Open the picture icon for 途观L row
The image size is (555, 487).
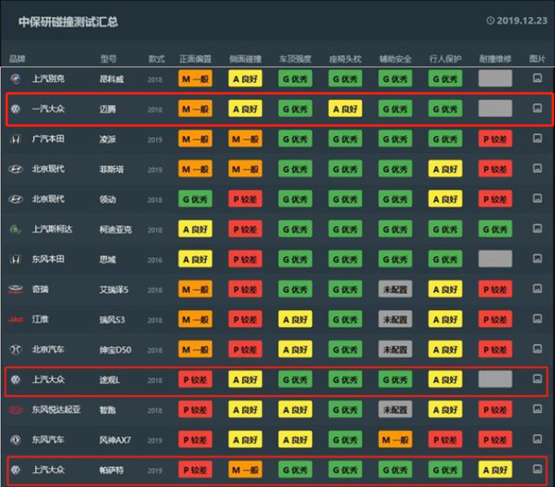pos(537,378)
